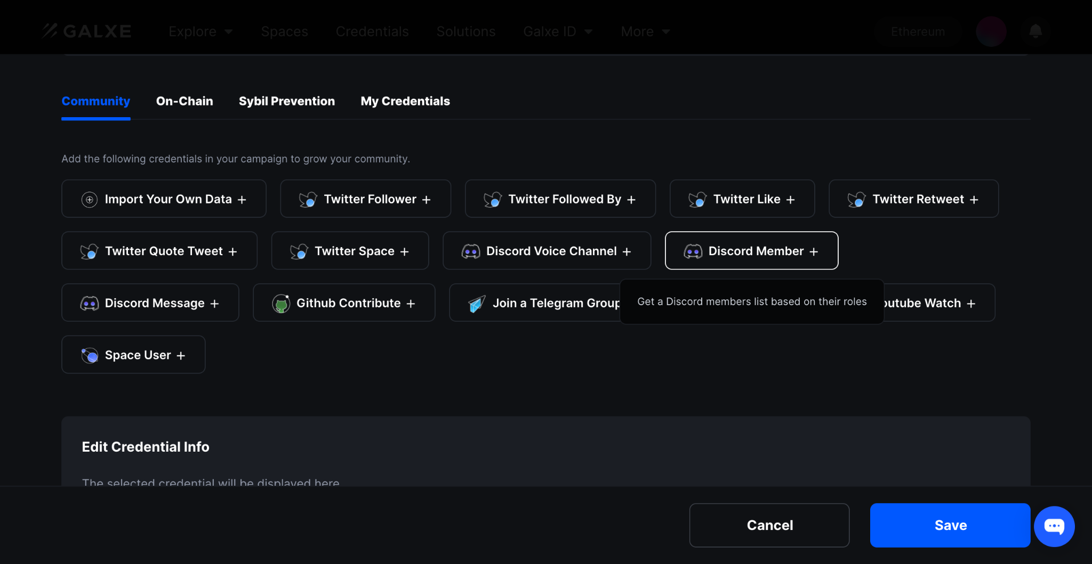Image resolution: width=1092 pixels, height=564 pixels.
Task: Click the Edit Credential Info heading
Action: [x=146, y=447]
